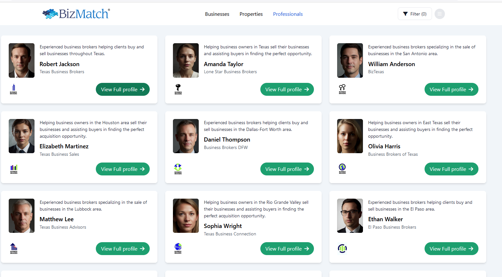Image resolution: width=502 pixels, height=277 pixels.
Task: Open the hamburger menu icon
Action: click(x=439, y=14)
